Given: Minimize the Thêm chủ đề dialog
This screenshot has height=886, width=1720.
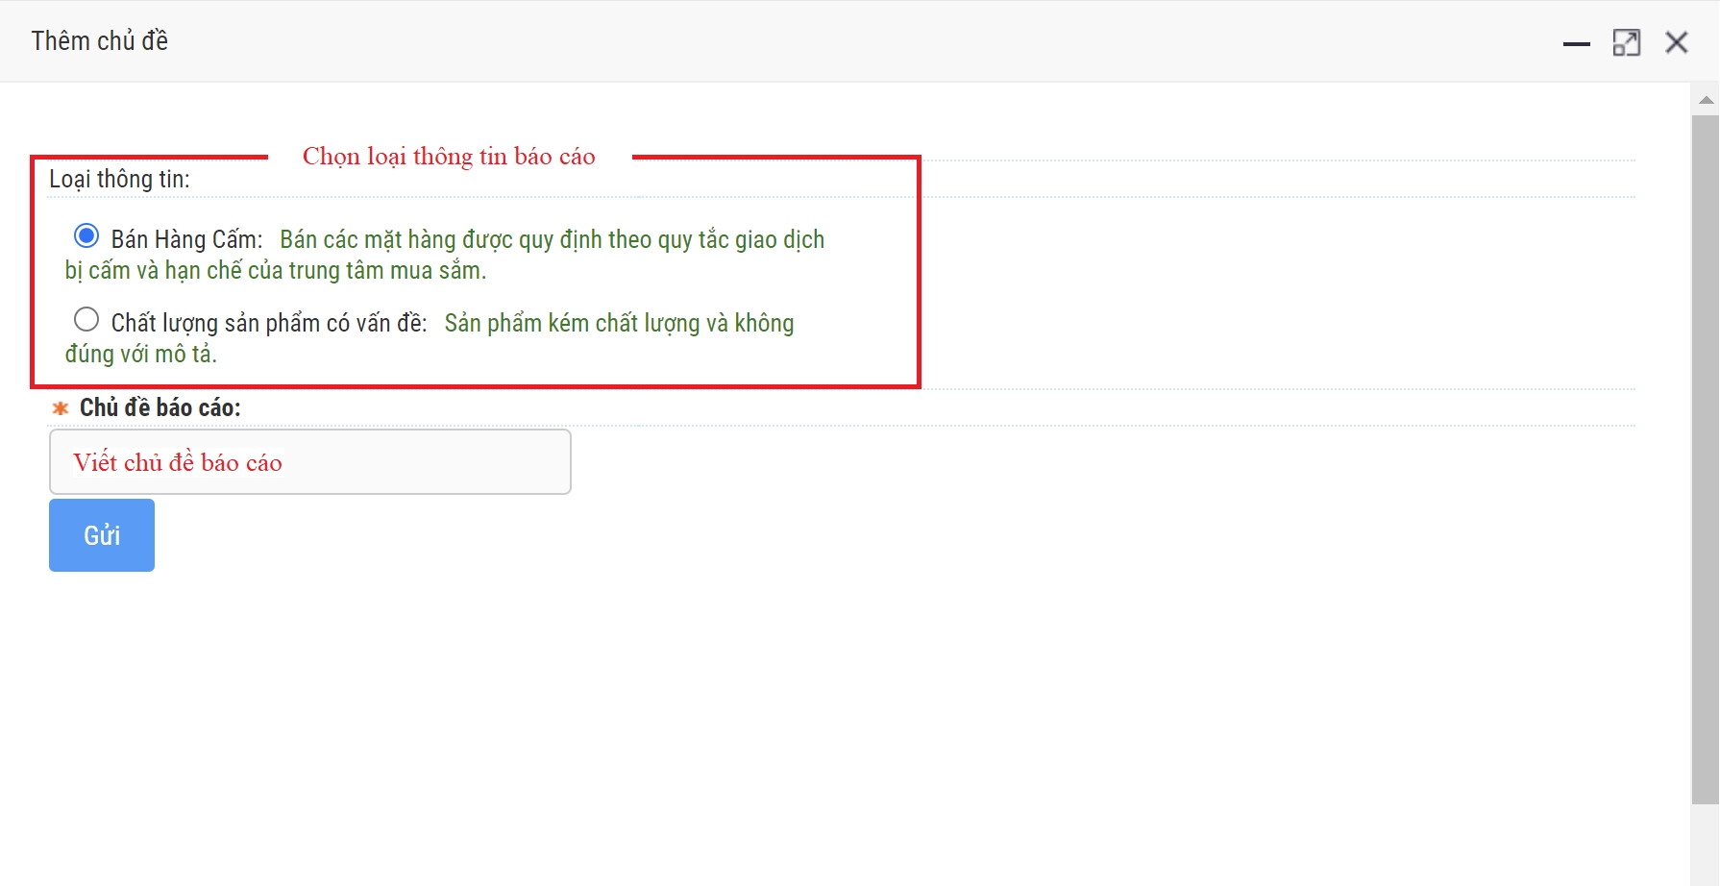Looking at the screenshot, I should 1576,43.
